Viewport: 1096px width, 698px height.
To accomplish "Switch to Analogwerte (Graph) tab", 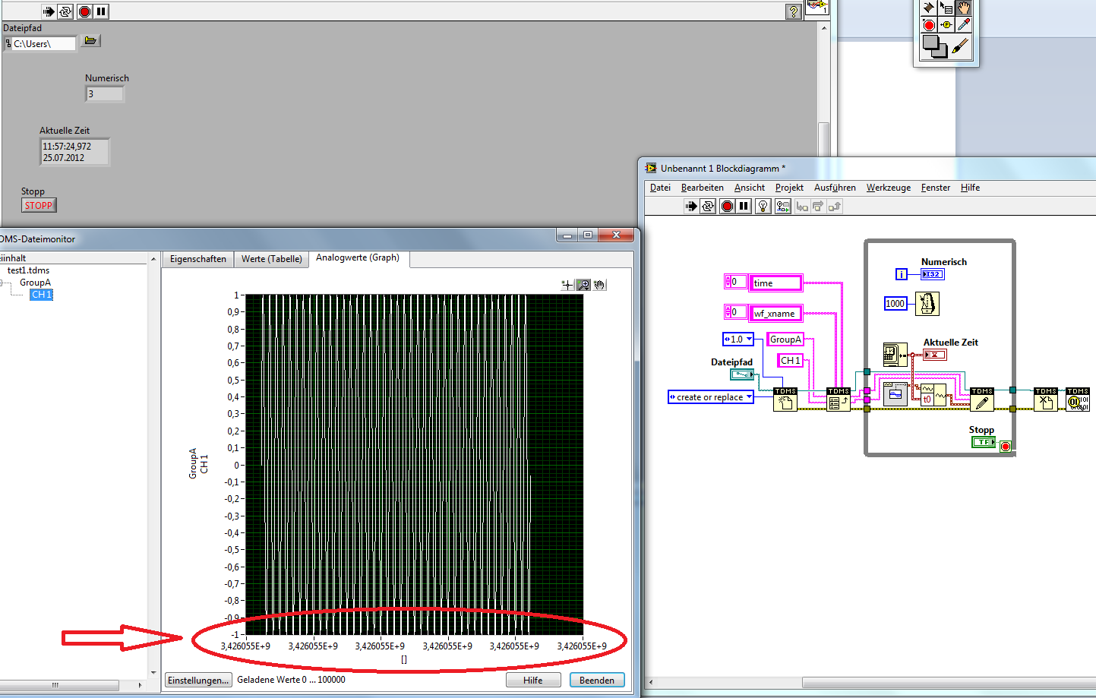I will click(358, 258).
